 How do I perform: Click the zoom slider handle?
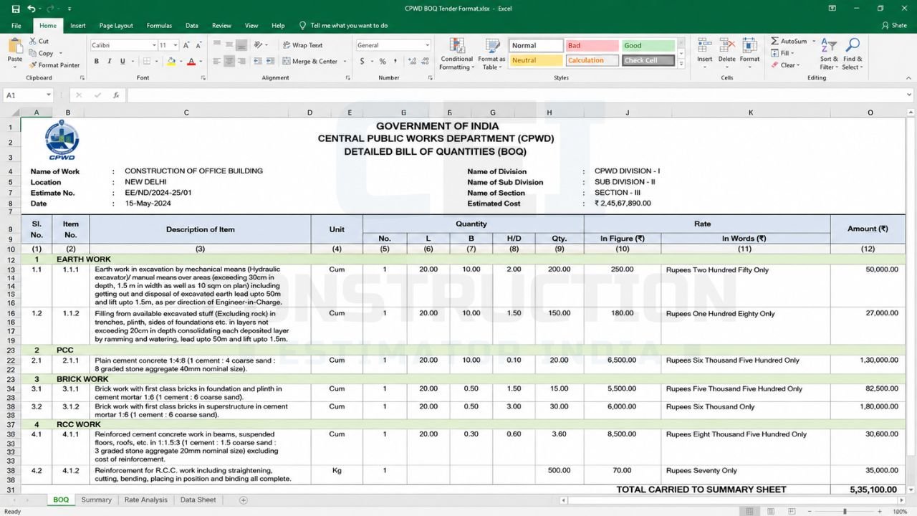point(845,512)
